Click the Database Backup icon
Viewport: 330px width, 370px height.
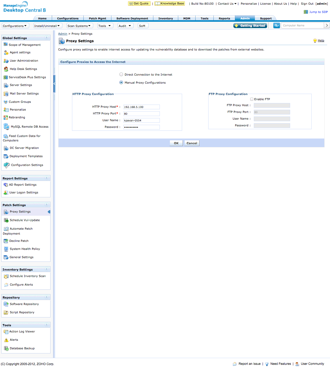pyautogui.click(x=6, y=349)
